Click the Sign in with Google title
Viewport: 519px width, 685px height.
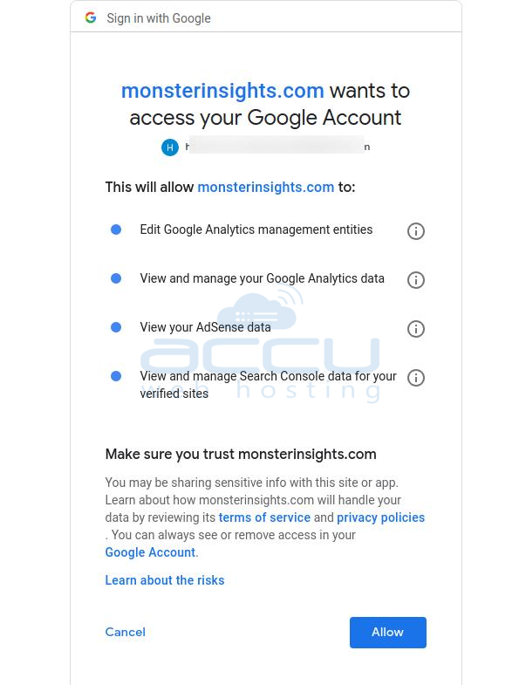click(x=159, y=18)
